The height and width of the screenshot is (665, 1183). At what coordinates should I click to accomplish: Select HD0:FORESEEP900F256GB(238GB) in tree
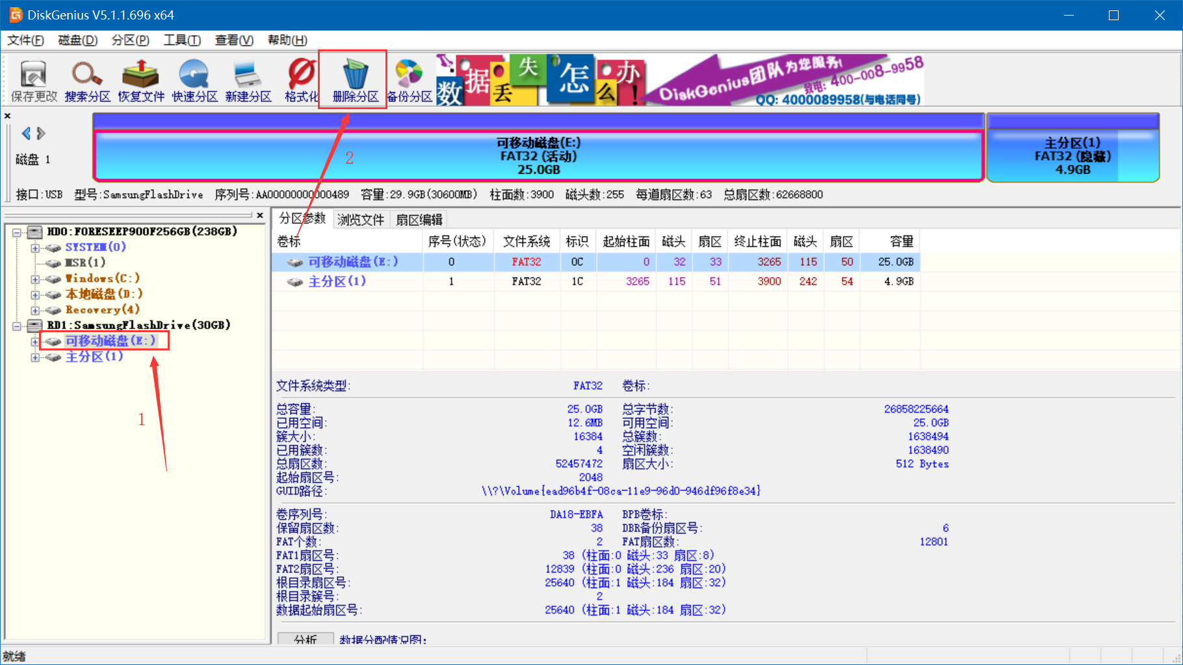tap(142, 231)
